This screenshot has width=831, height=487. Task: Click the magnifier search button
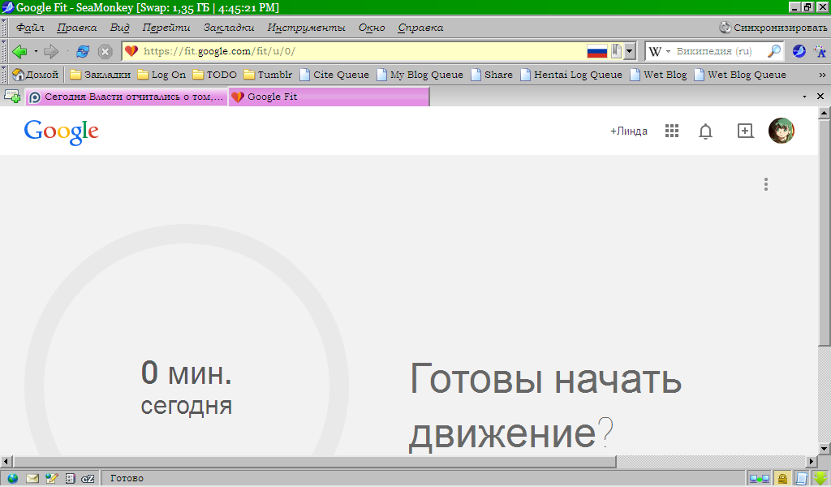pos(773,51)
